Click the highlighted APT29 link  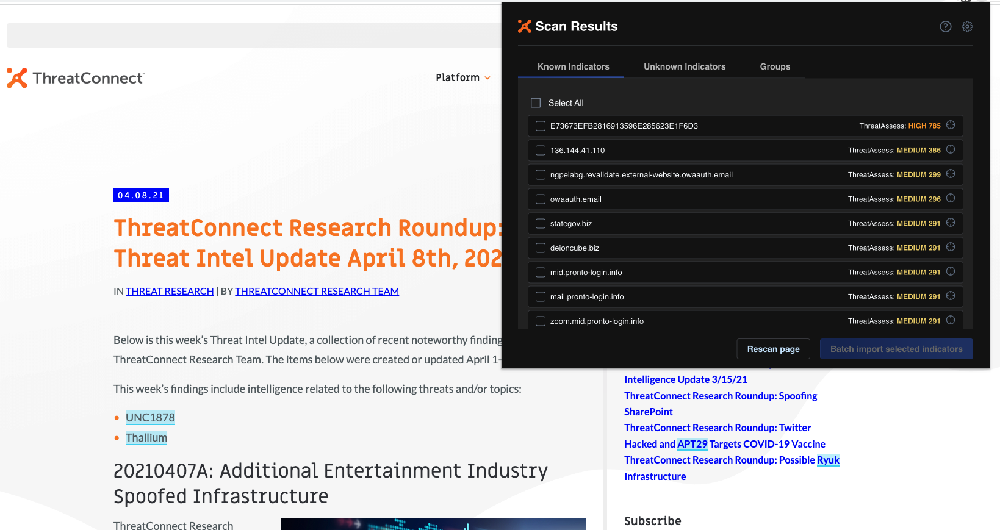pos(692,444)
